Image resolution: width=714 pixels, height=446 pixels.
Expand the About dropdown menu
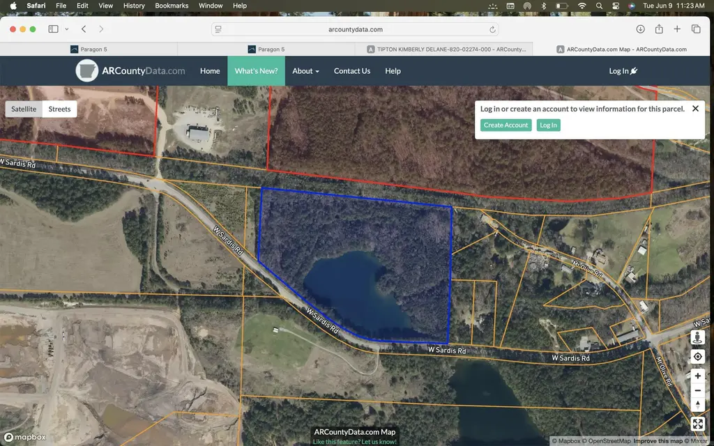(305, 71)
